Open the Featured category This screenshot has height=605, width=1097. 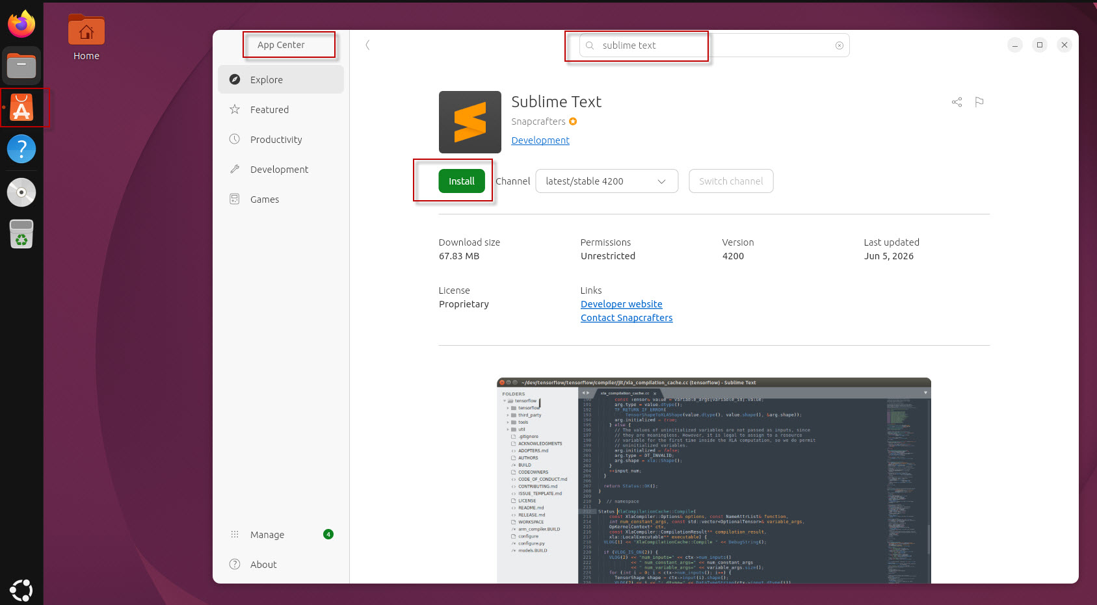click(281, 109)
